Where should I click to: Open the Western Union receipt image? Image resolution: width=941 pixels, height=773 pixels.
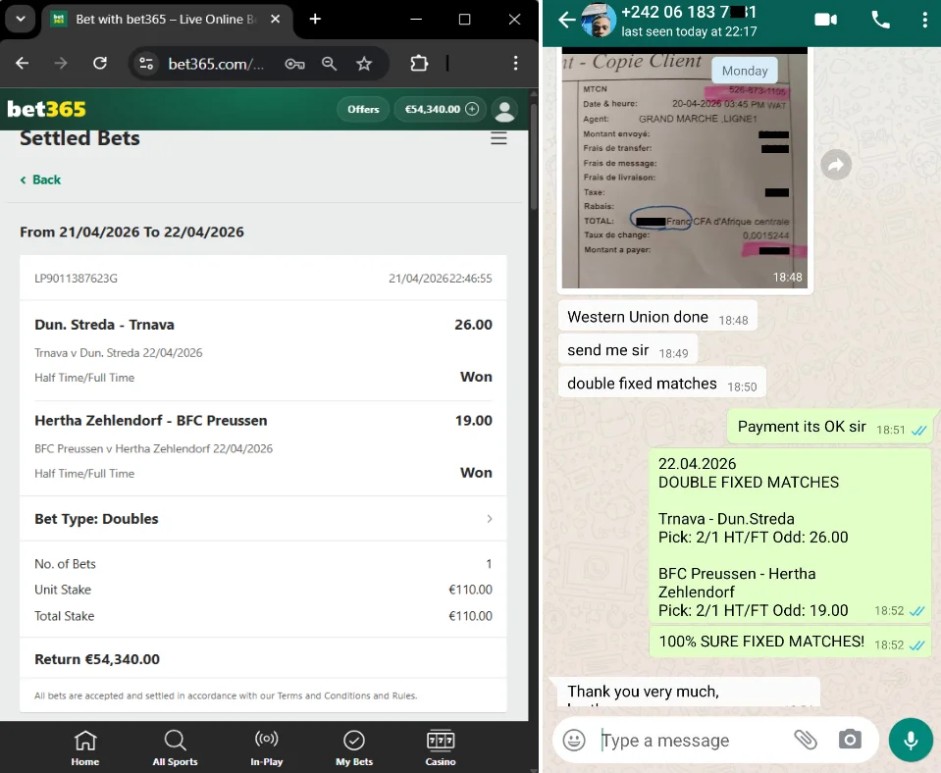coord(685,168)
